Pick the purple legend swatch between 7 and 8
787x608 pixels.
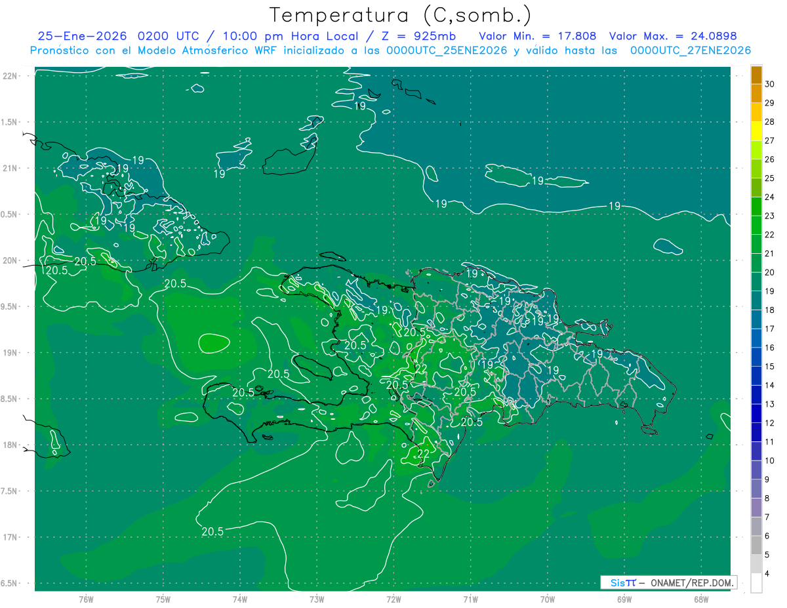click(756, 508)
